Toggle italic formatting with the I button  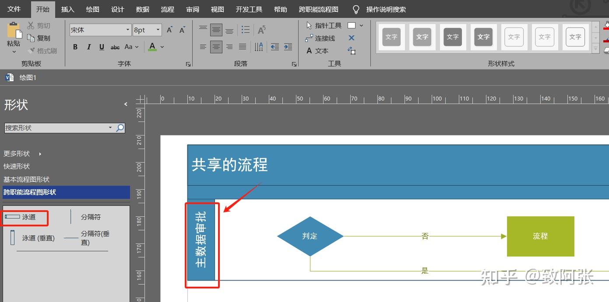coord(88,47)
